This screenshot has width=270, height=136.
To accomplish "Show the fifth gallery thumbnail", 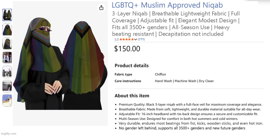I will pos(7,72).
